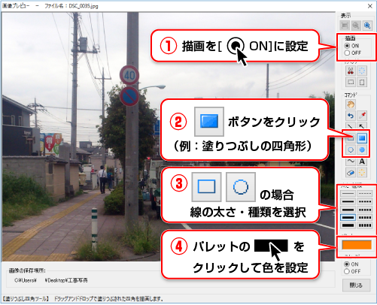Select the red eyedropper tool
The image size is (377, 305).
click(x=362, y=116)
